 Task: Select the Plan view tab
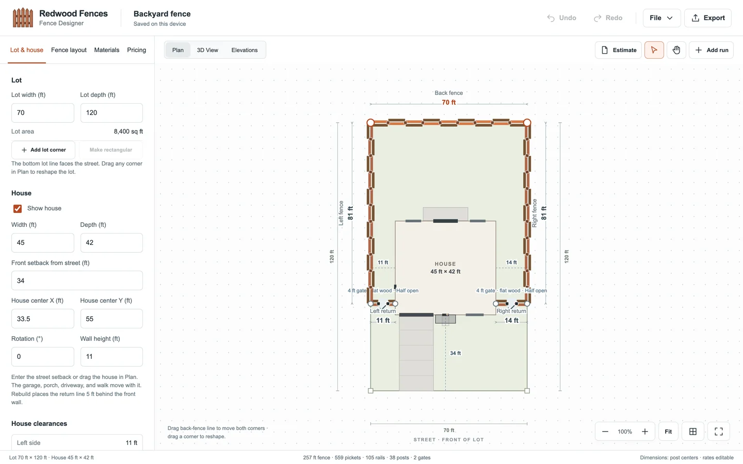[x=178, y=50]
